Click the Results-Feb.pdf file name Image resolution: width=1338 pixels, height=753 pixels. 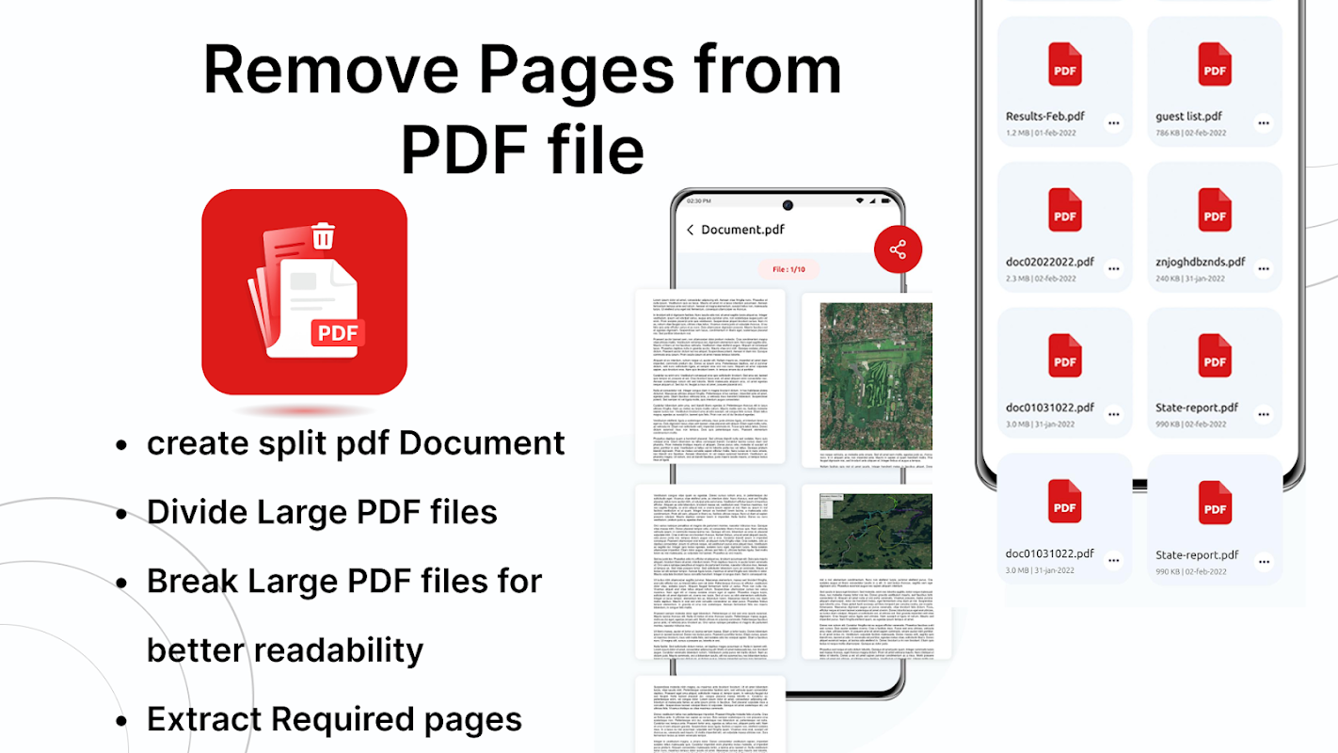(1045, 117)
